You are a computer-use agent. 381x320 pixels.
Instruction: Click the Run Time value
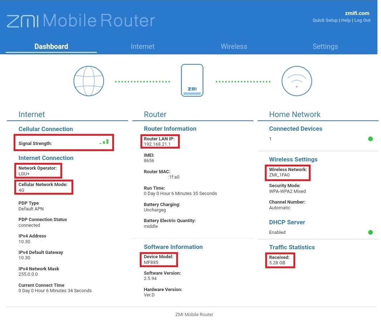pyautogui.click(x=180, y=194)
